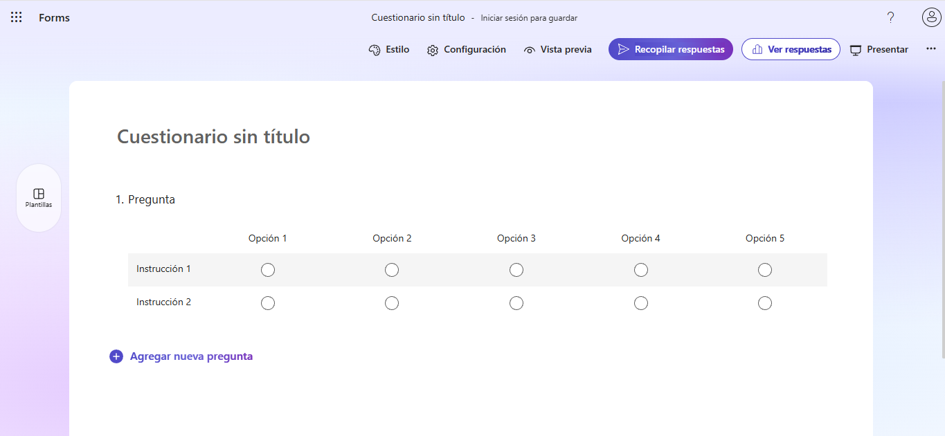The height and width of the screenshot is (436, 945).
Task: Open the Plantillas templates panel
Action: tap(38, 197)
